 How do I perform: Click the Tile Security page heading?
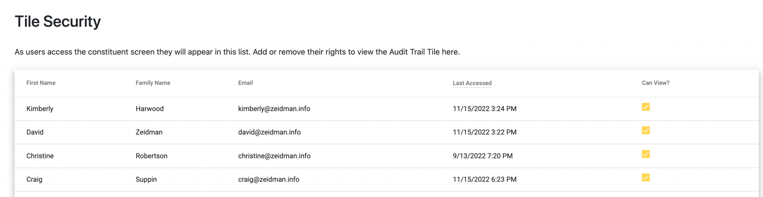click(58, 22)
